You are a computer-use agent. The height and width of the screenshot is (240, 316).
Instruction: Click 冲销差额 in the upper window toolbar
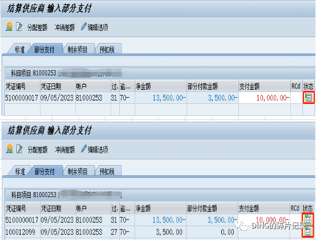[x=64, y=27]
